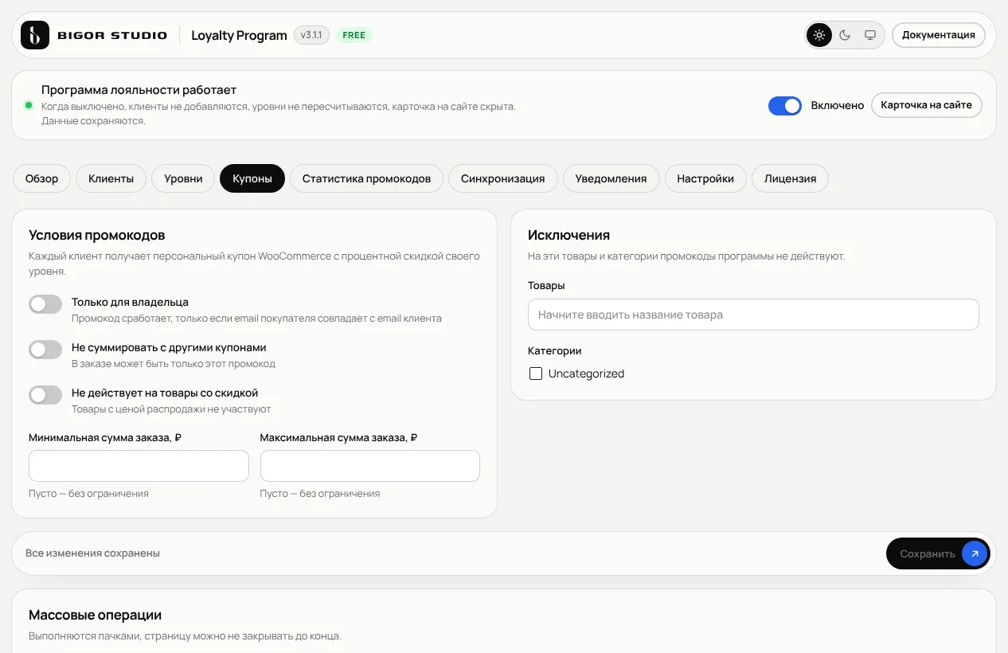Select the Купоны tab

click(252, 178)
